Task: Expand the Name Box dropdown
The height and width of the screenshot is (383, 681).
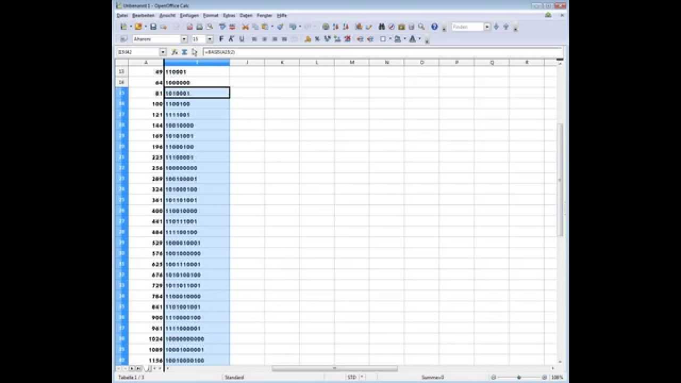Action: 163,52
